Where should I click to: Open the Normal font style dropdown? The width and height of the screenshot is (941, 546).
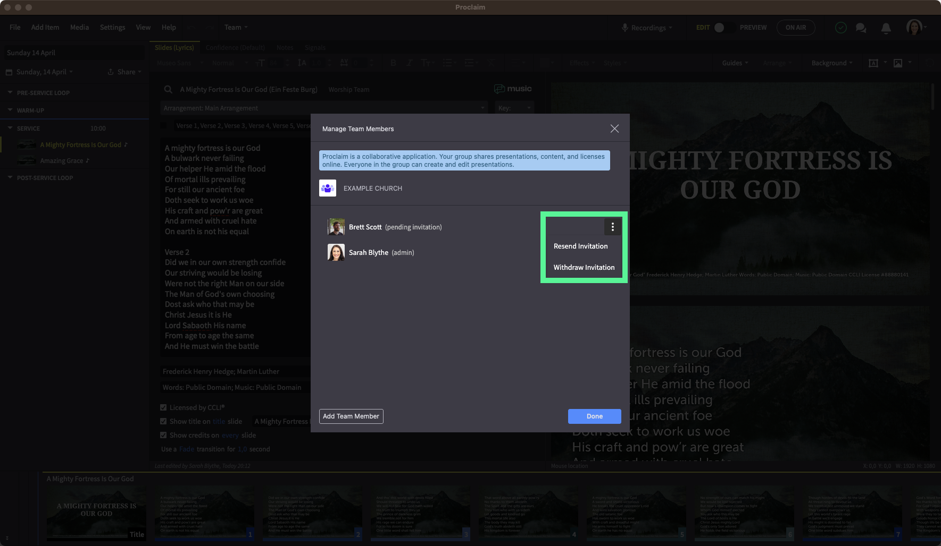coord(229,63)
